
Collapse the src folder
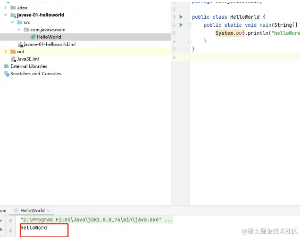(12, 22)
